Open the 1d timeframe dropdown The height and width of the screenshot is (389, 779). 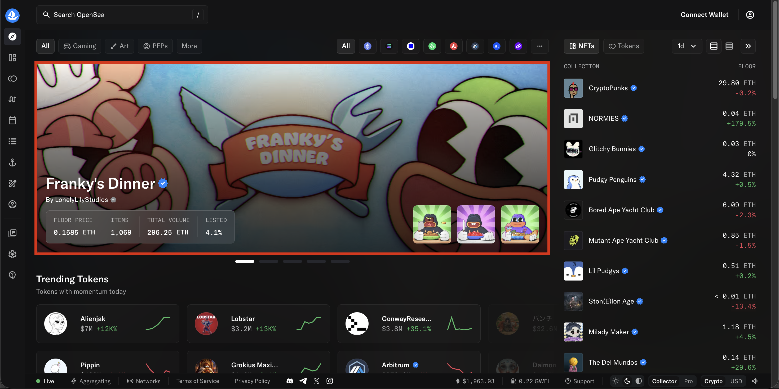pyautogui.click(x=687, y=46)
